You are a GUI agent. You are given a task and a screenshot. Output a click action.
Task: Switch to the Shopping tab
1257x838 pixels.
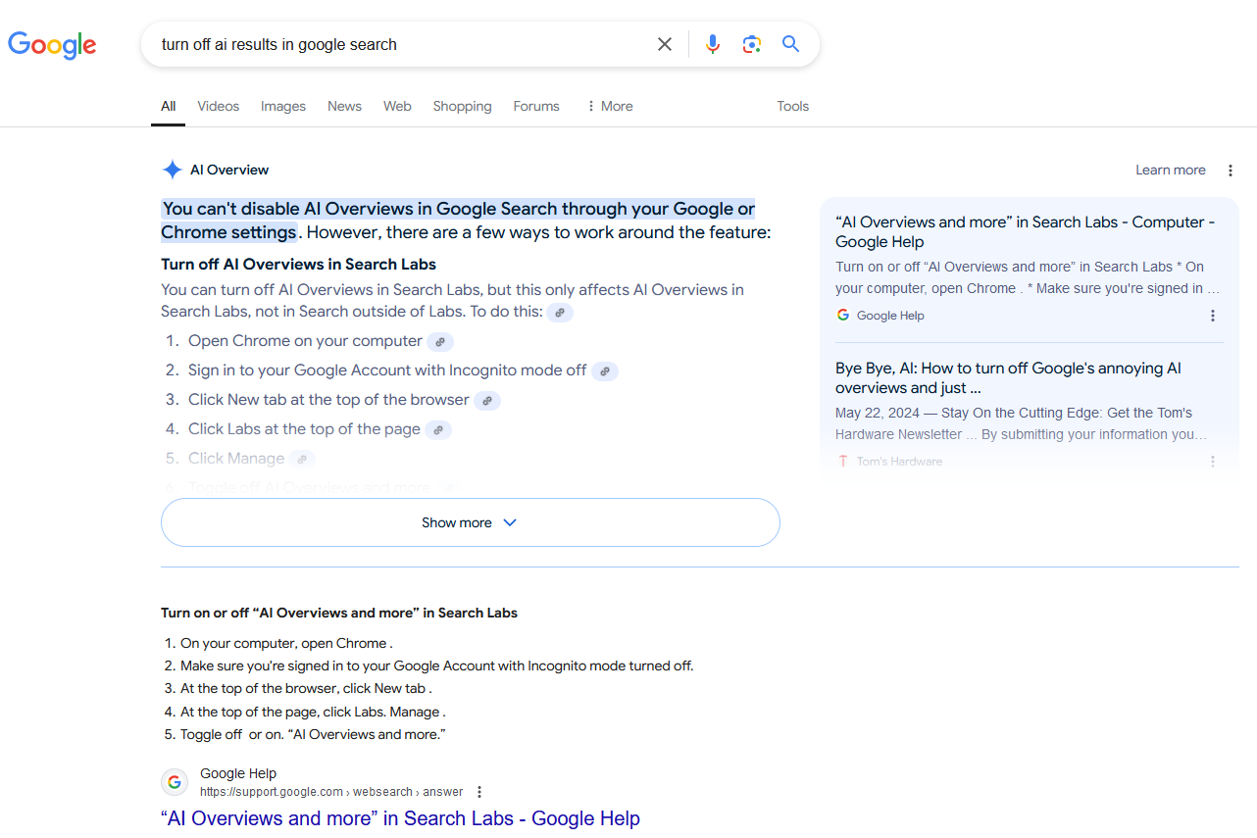click(462, 106)
